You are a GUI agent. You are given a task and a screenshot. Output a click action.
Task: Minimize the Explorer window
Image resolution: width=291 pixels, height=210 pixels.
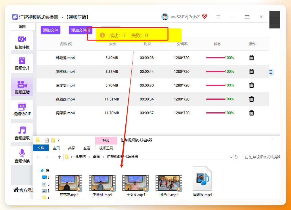(271, 140)
